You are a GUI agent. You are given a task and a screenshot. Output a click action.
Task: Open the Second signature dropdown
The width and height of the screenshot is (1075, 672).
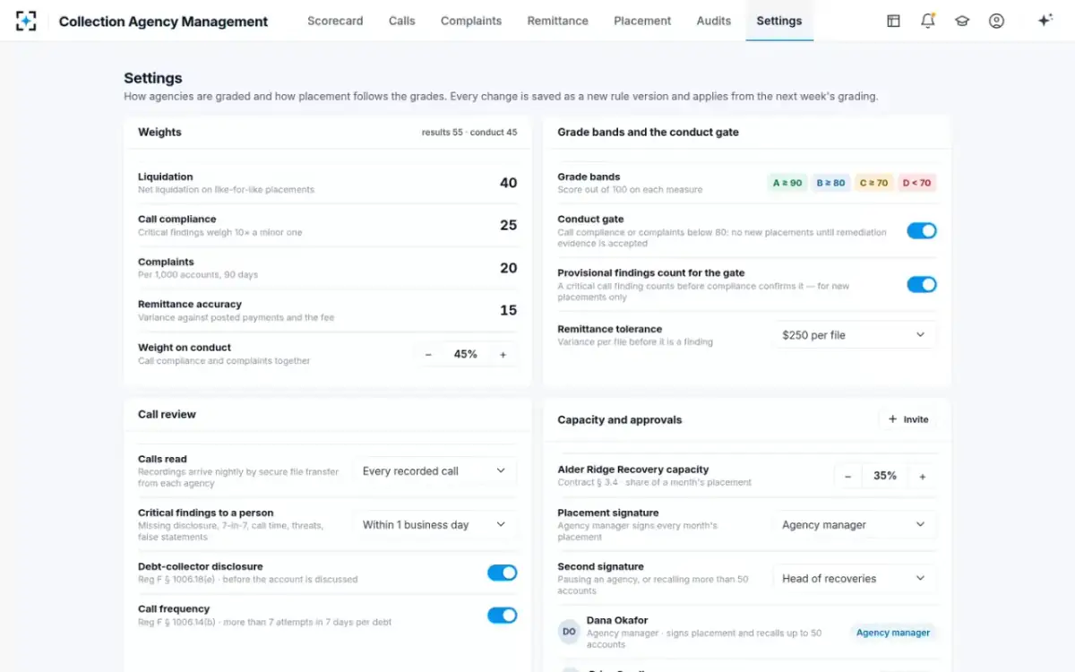coord(855,579)
